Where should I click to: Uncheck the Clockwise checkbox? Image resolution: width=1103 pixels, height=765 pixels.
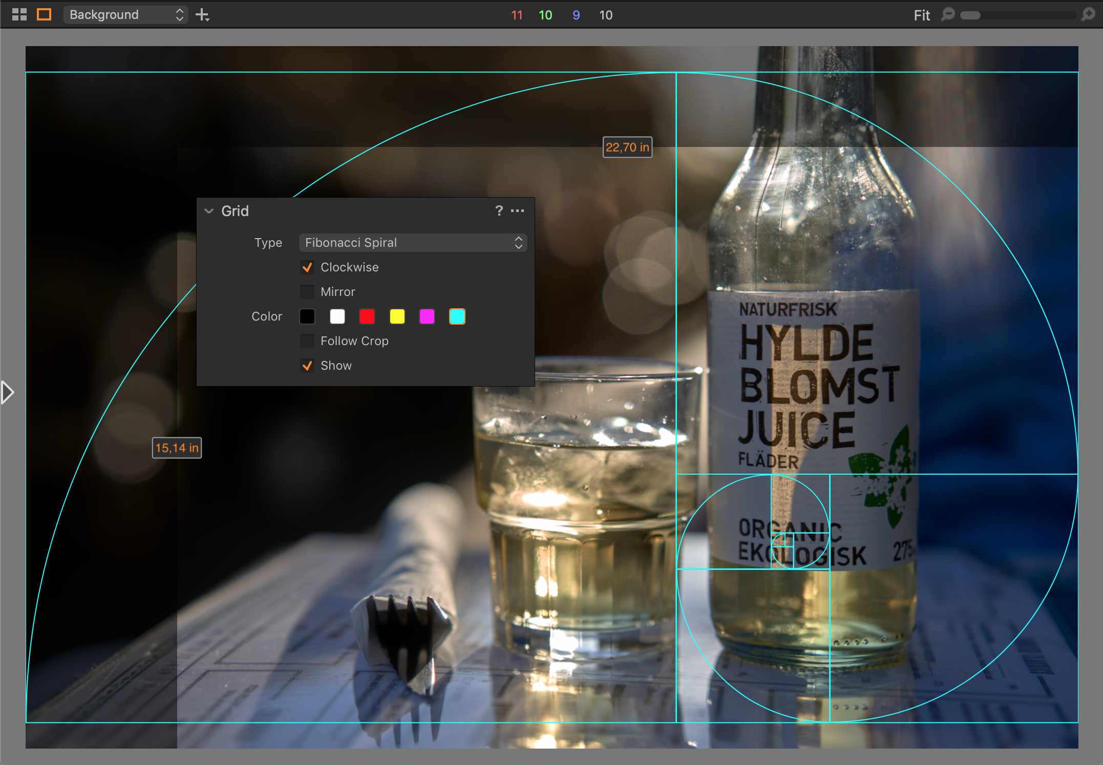(307, 267)
